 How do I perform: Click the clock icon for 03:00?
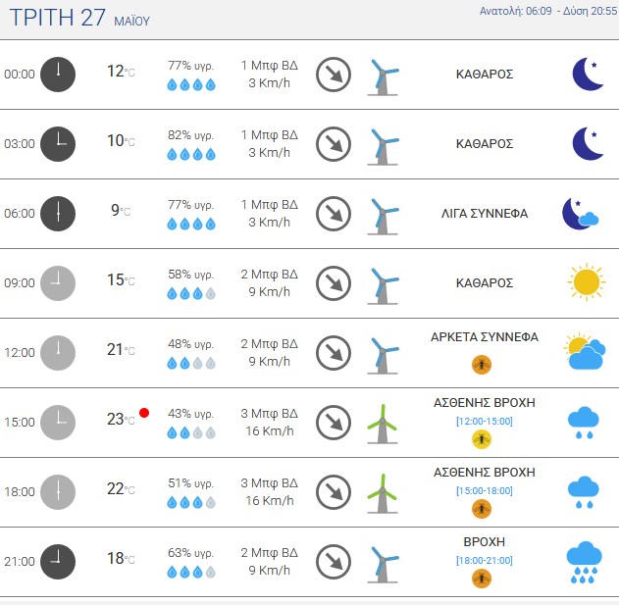pyautogui.click(x=58, y=144)
